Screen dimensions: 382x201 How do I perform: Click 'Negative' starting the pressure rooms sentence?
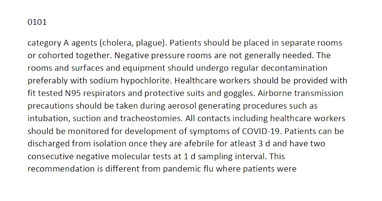[132, 56]
